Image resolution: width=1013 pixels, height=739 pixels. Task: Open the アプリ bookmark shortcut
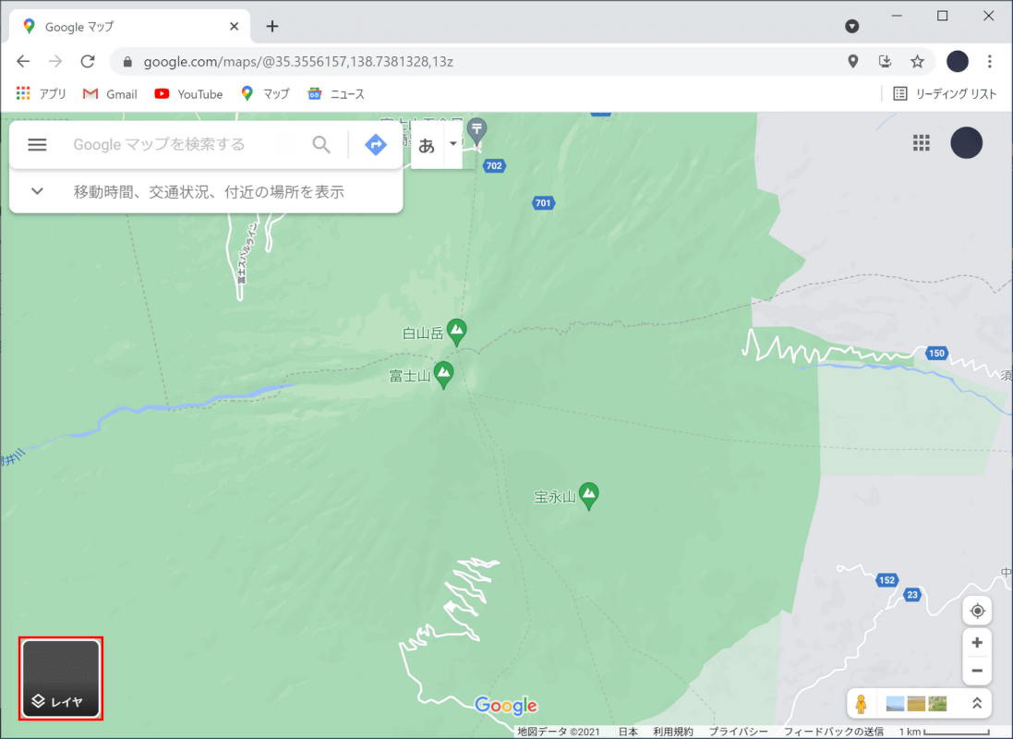pos(42,94)
